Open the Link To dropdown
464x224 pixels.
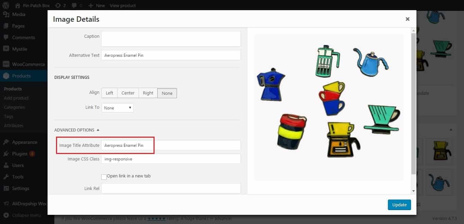[x=117, y=107]
